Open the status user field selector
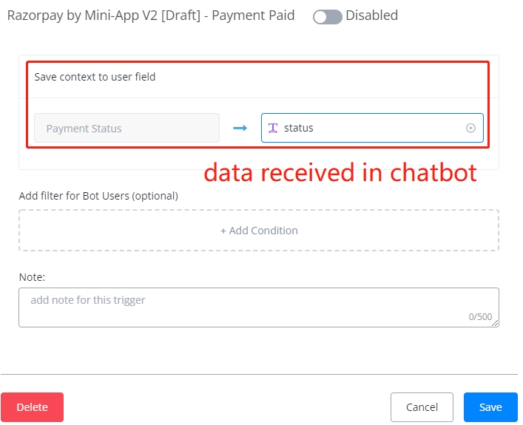Image resolution: width=523 pixels, height=425 pixels. 370,128
